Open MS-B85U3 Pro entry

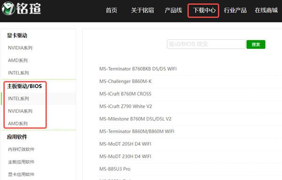pyautogui.click(x=115, y=169)
